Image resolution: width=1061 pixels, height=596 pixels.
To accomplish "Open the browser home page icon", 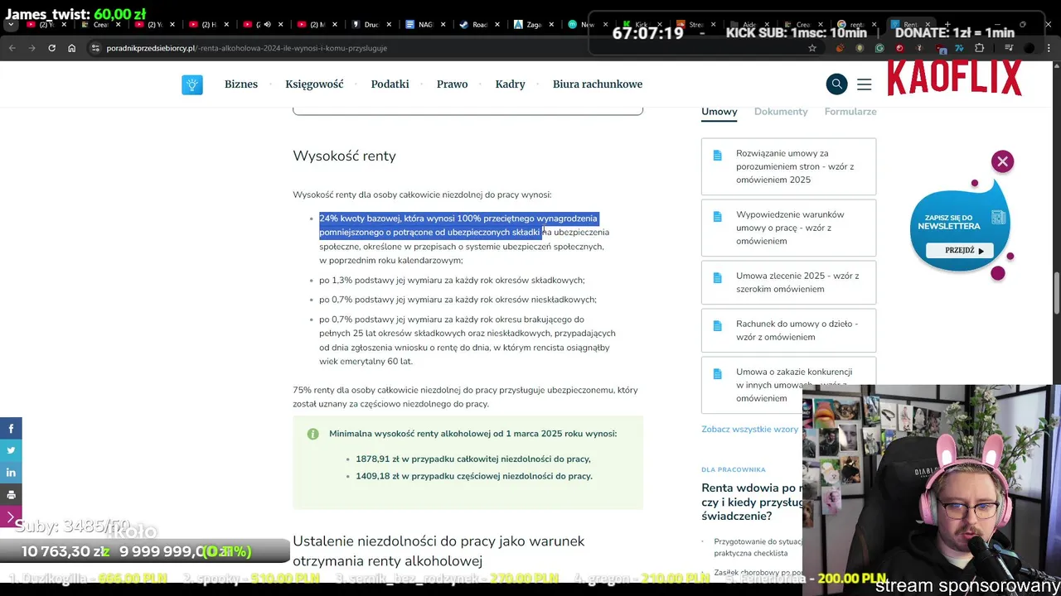I will (x=72, y=48).
